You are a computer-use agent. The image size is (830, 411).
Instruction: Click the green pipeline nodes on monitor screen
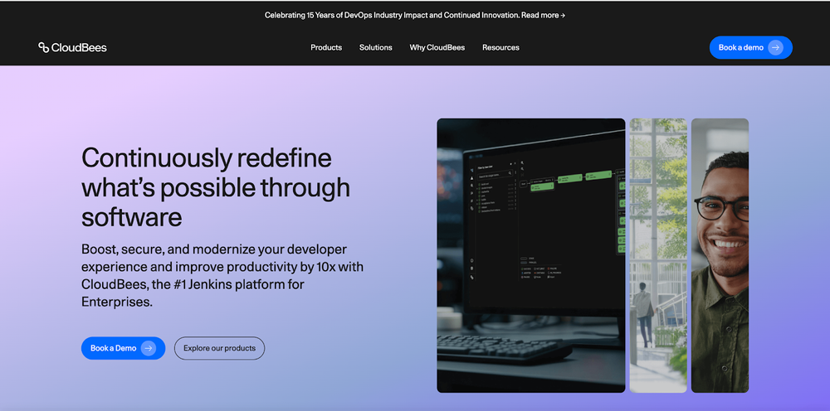[x=571, y=180]
